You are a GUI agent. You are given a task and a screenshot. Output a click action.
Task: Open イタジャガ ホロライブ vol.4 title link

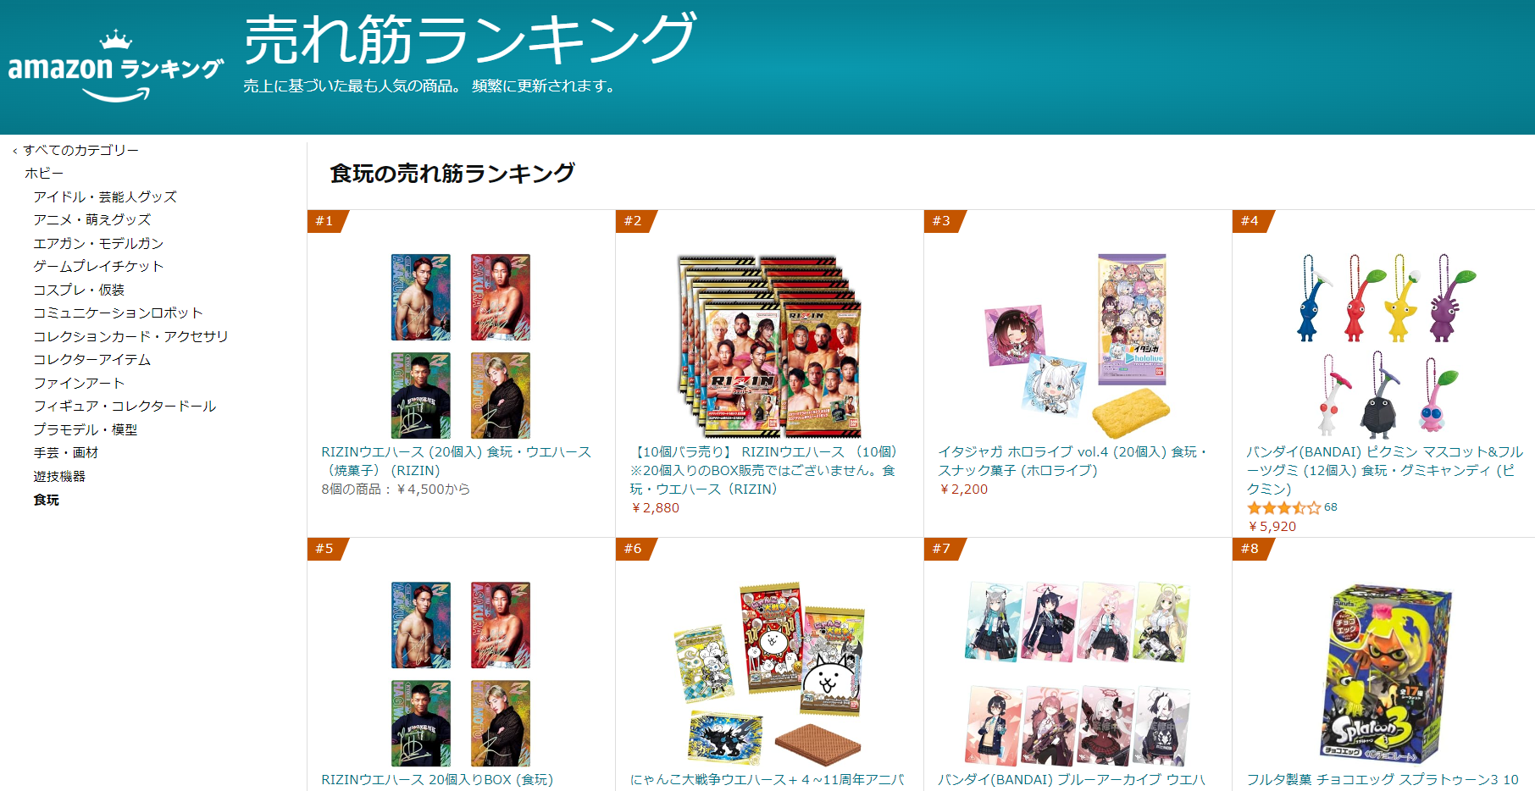coord(1073,462)
